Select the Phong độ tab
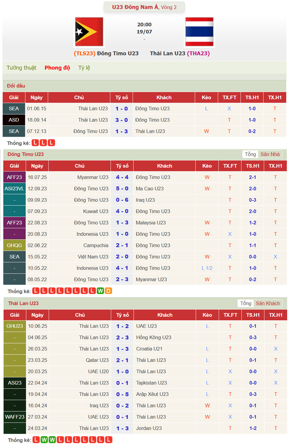This screenshot has height=444, width=294. click(x=57, y=68)
